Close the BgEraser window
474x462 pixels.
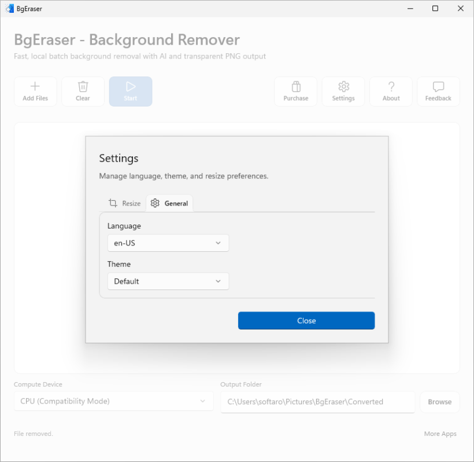(x=460, y=9)
